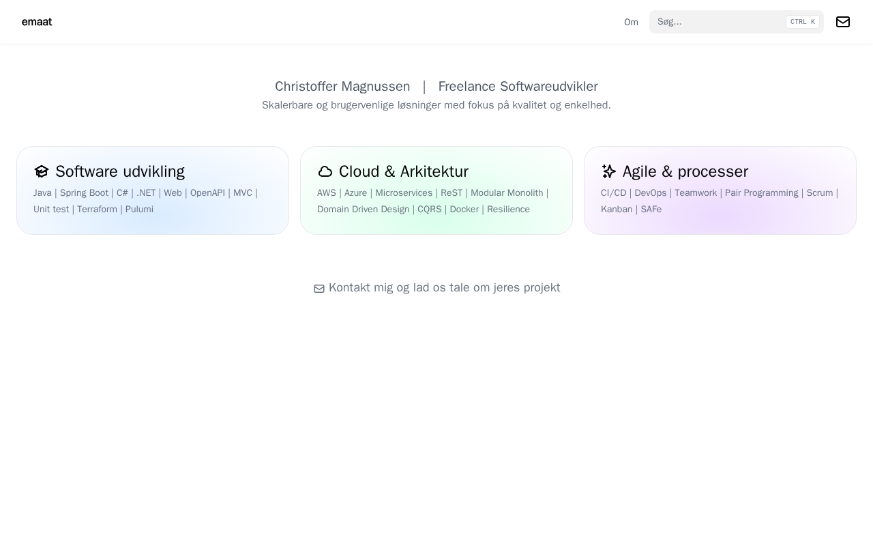Click the graduation cap icon on Software udvikling
The height and width of the screenshot is (546, 873).
pyautogui.click(x=42, y=171)
